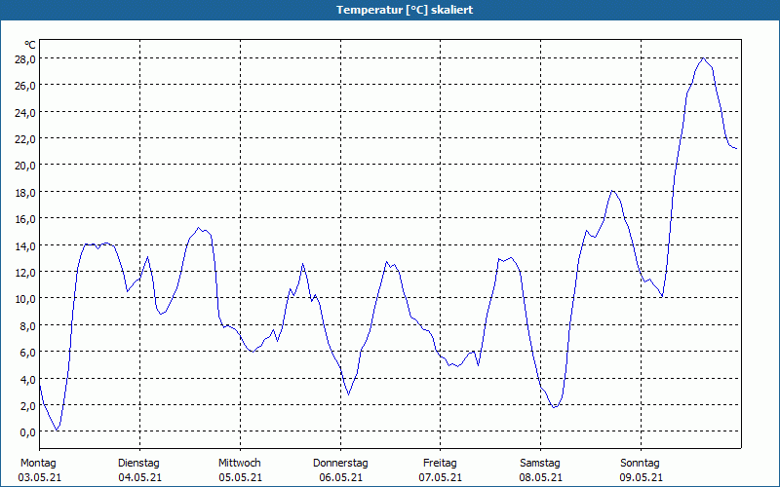The height and width of the screenshot is (487, 780).
Task: Select the 24,0 y-axis label
Action: [25, 112]
